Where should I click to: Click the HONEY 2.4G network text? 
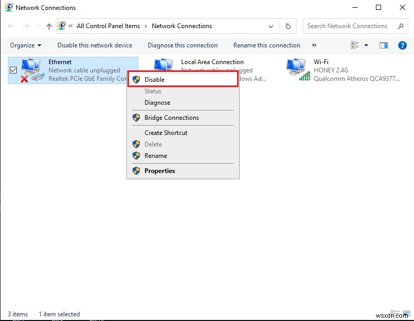[331, 70]
